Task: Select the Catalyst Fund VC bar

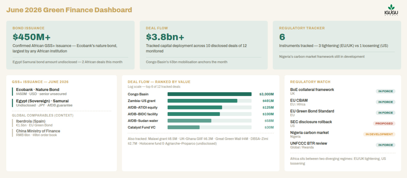Action: point(184,127)
